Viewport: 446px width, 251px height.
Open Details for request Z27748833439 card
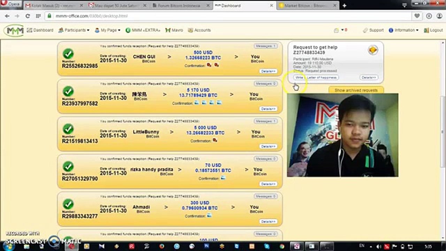369,77
